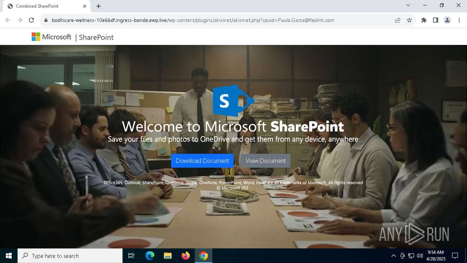Launch Firefox from the taskbar
This screenshot has height=263, width=467.
pyautogui.click(x=186, y=256)
